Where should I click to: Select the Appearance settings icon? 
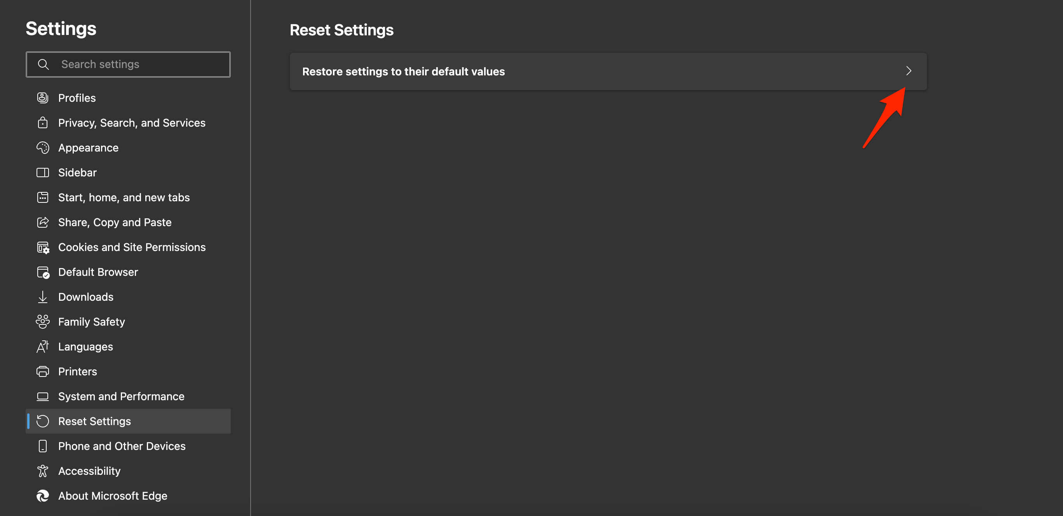(43, 147)
